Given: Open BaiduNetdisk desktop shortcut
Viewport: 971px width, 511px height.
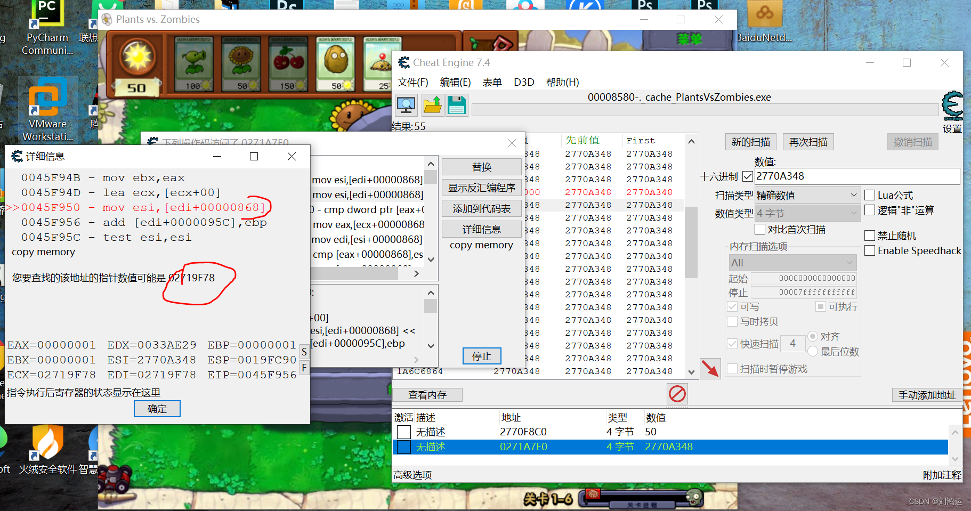Looking at the screenshot, I should pyautogui.click(x=764, y=22).
